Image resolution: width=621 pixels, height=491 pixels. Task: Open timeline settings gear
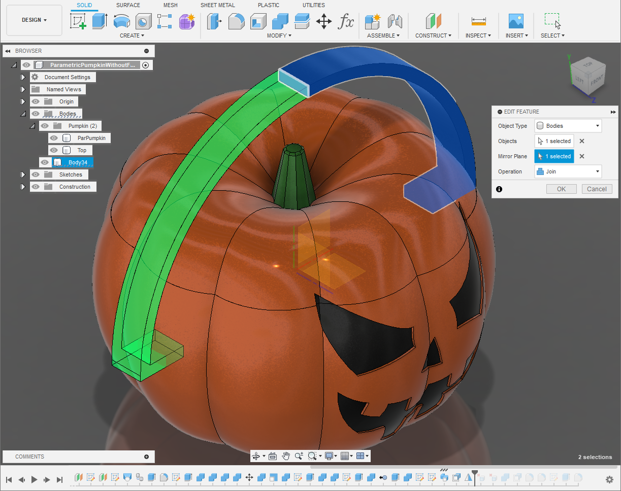point(610,479)
